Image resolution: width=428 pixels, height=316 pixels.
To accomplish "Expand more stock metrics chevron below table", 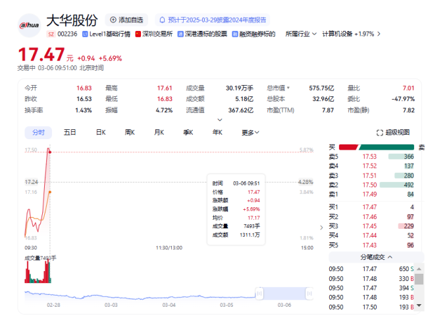I will 220,120.
